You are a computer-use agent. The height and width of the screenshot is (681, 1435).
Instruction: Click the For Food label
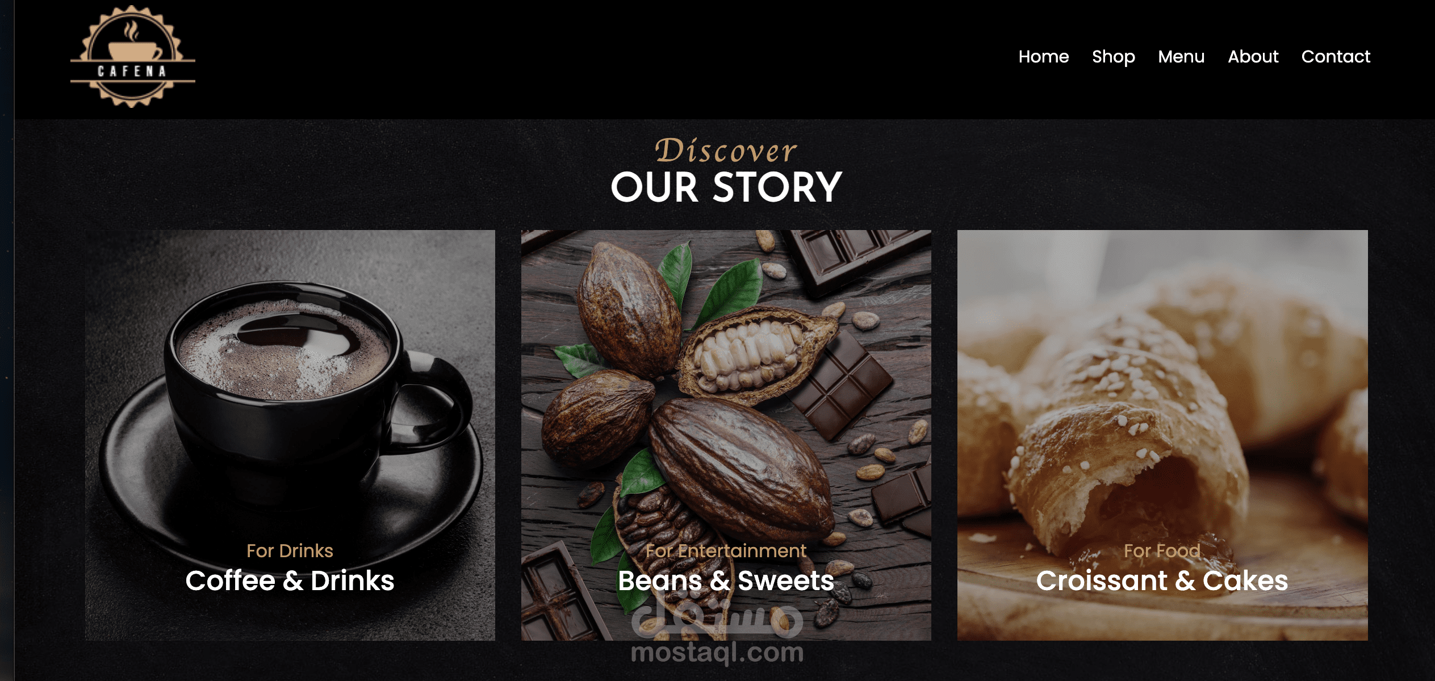[1162, 550]
